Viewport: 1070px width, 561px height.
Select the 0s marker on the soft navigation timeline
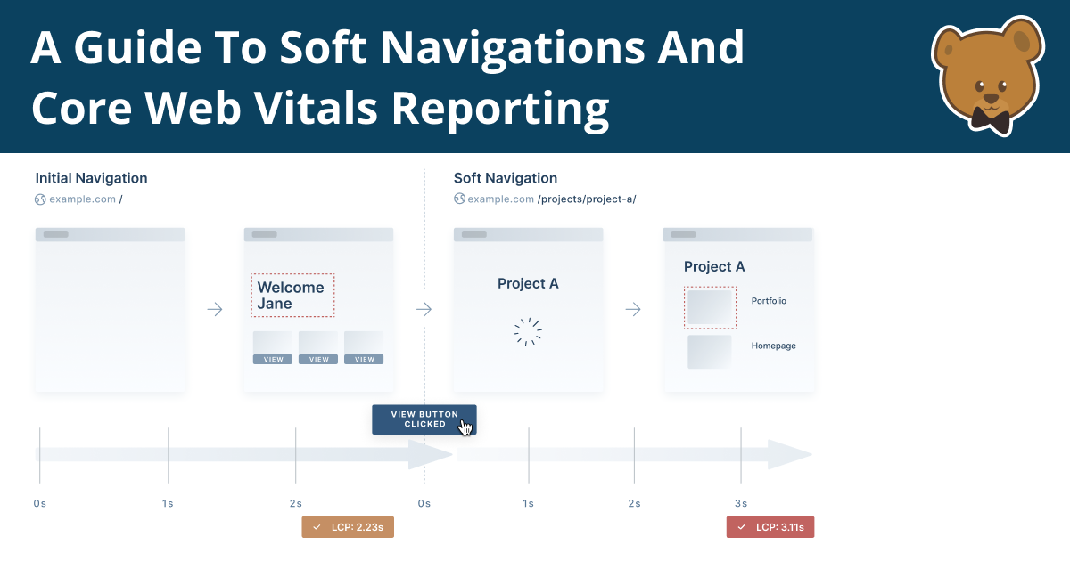click(424, 503)
